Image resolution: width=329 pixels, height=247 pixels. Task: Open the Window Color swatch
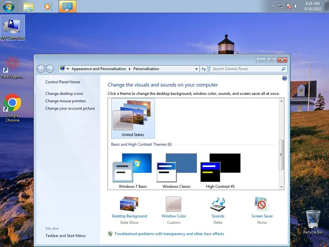tap(173, 204)
